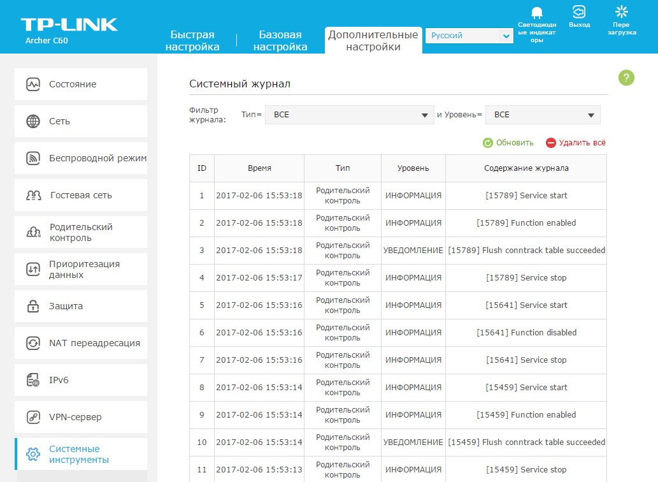Switch to Быстрая настройка tab

192,41
